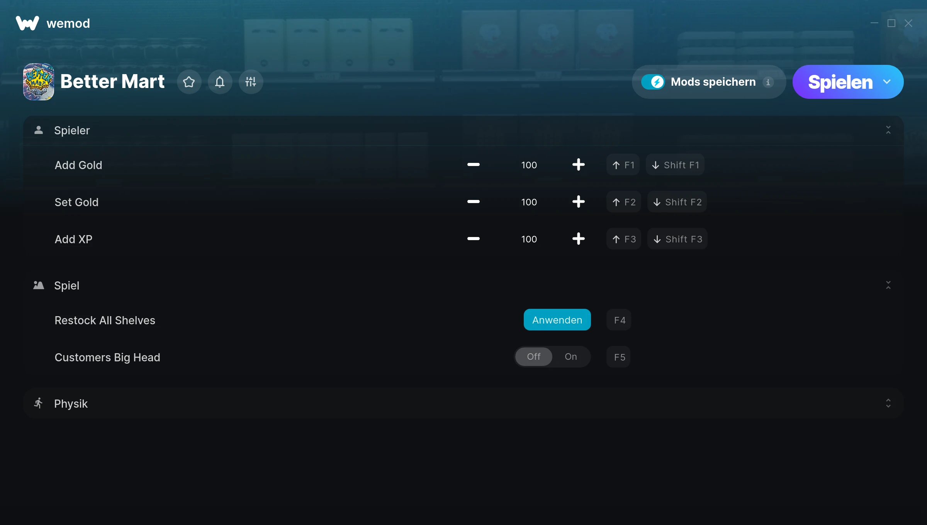Click the Spieler person icon
This screenshot has height=525, width=927.
point(39,130)
